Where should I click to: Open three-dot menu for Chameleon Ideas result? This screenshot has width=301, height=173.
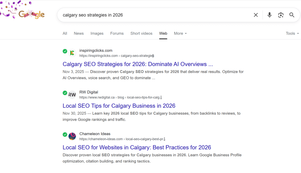[x=165, y=139]
